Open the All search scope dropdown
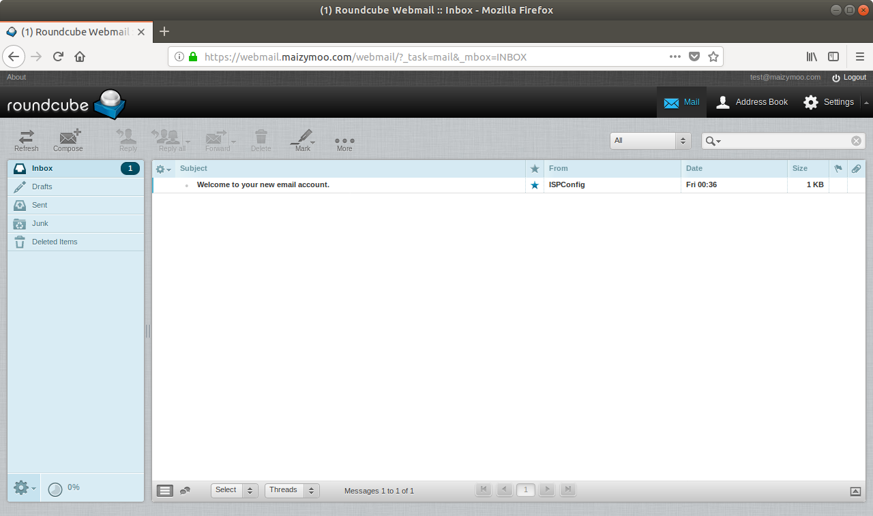Image resolution: width=873 pixels, height=516 pixels. click(x=649, y=140)
